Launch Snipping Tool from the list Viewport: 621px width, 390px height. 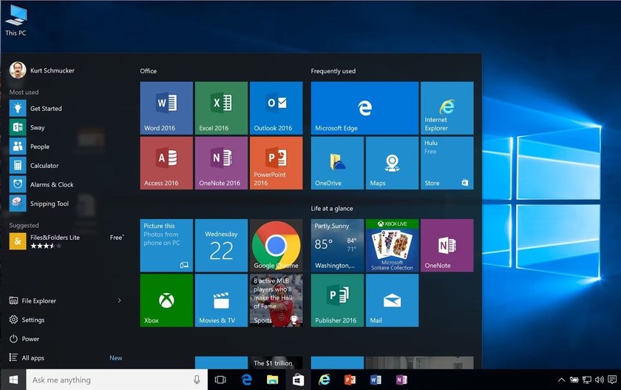[67, 204]
